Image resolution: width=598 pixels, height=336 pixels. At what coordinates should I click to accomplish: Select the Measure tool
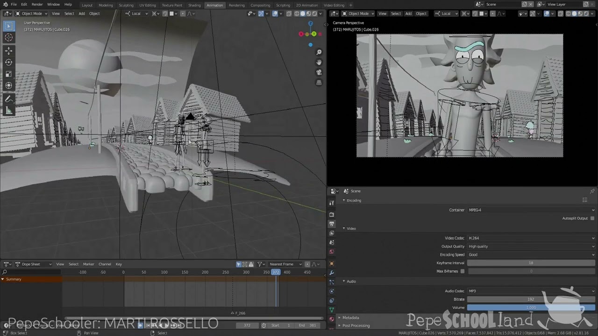point(8,111)
